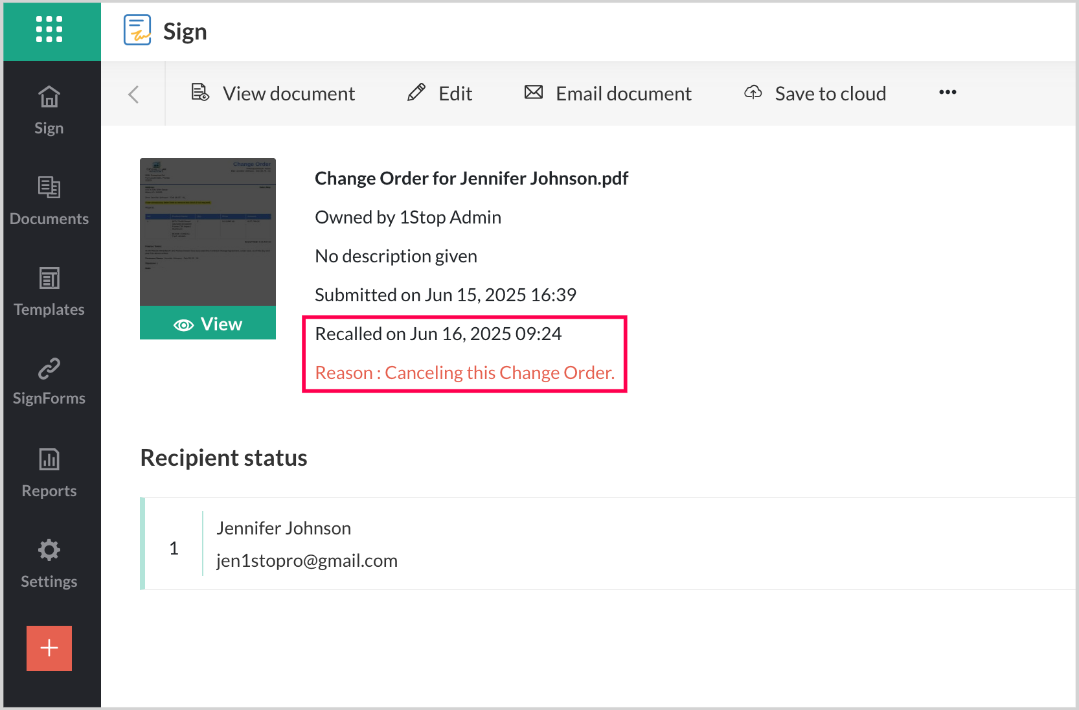Open Settings from the sidebar

tap(49, 564)
